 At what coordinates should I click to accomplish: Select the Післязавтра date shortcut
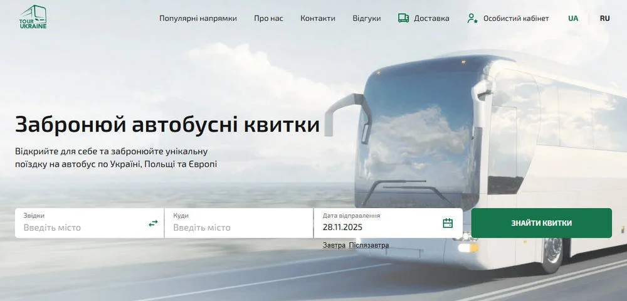tap(369, 245)
